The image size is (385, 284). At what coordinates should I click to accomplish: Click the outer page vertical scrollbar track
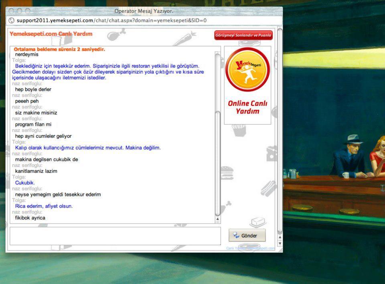tap(280, 131)
